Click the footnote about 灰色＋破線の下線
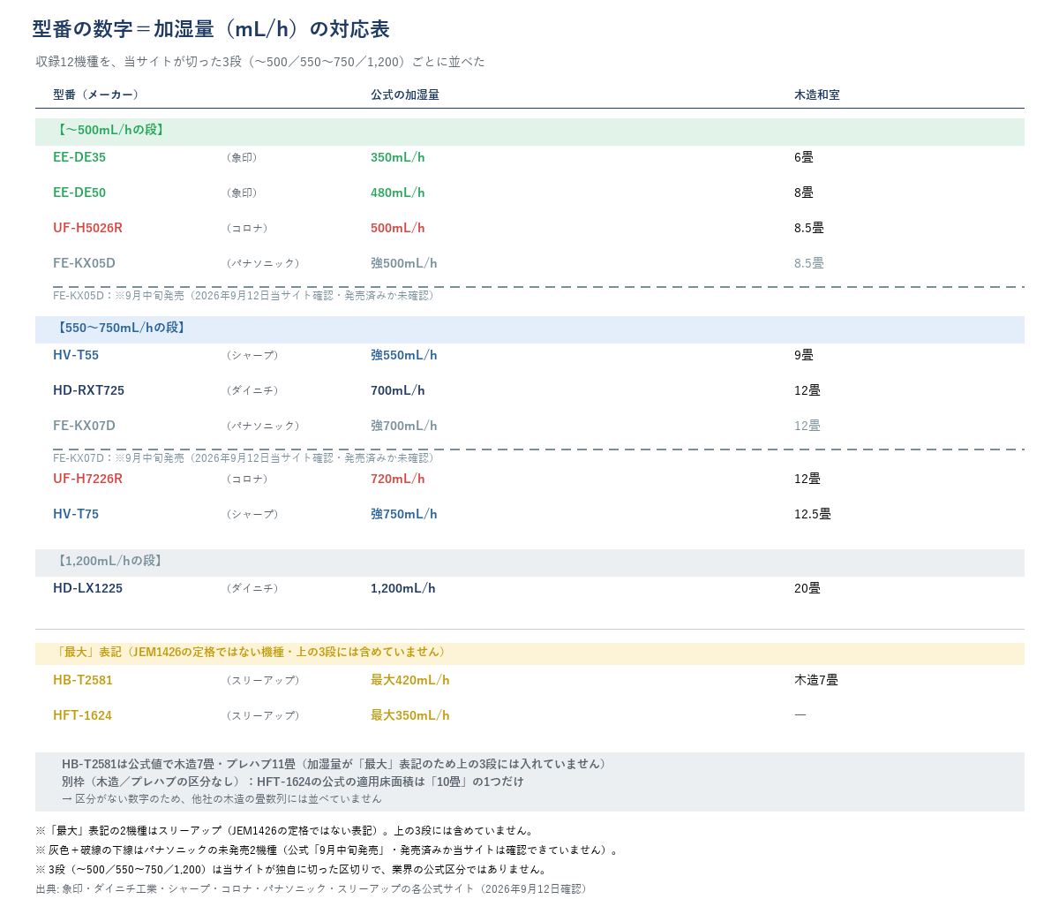Screen dimensions: 1059x899 tap(328, 850)
